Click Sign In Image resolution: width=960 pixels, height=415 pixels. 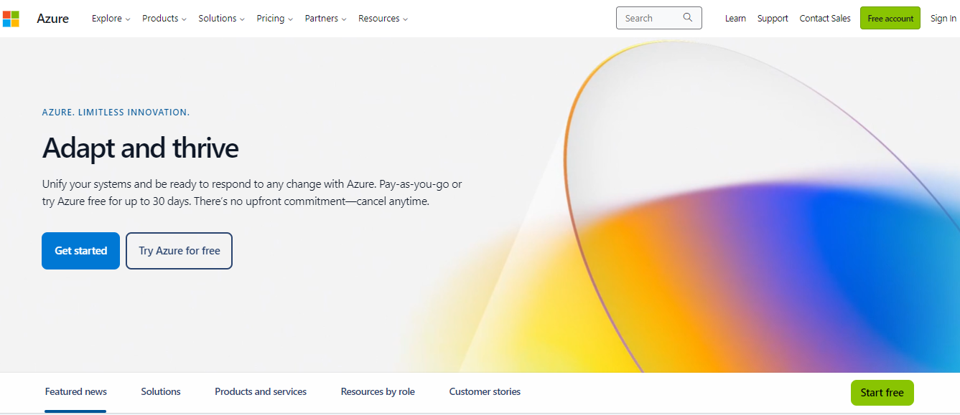tap(943, 19)
